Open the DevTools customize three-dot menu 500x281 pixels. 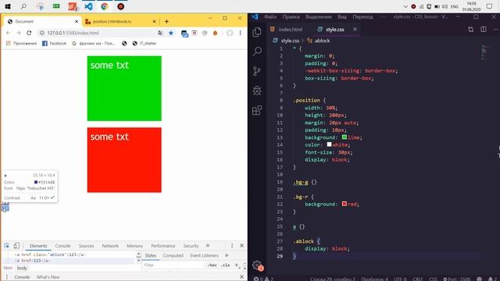(x=232, y=246)
